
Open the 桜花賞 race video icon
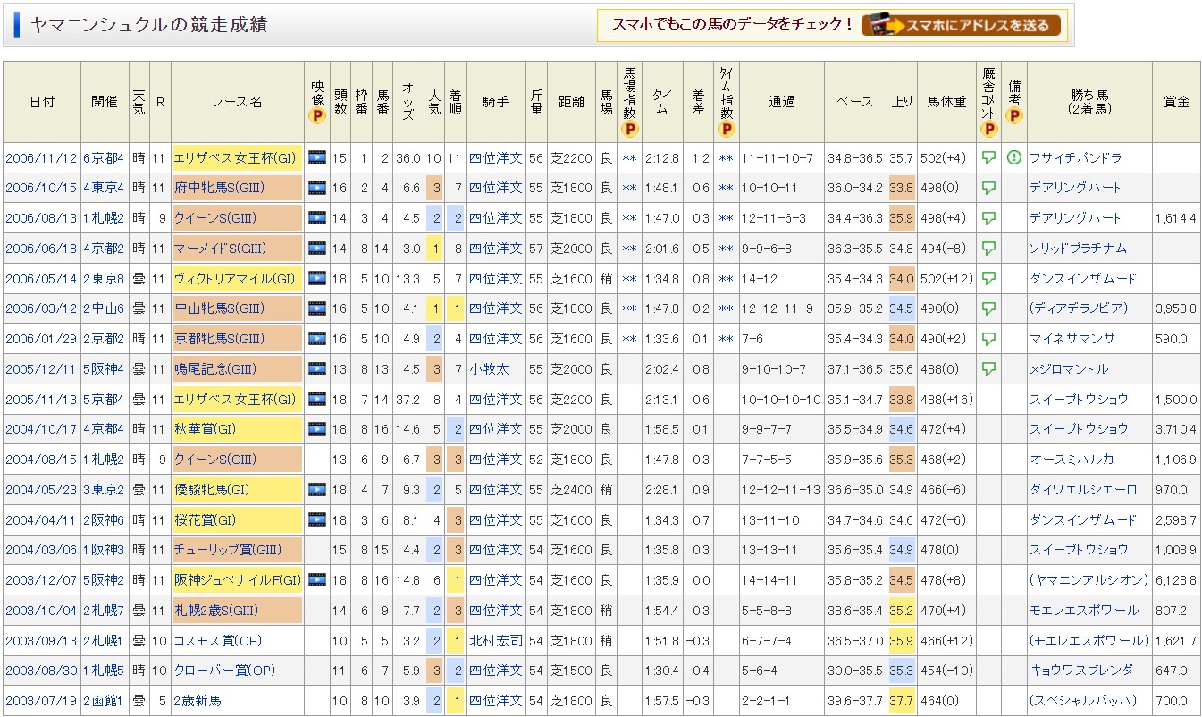pyautogui.click(x=316, y=519)
